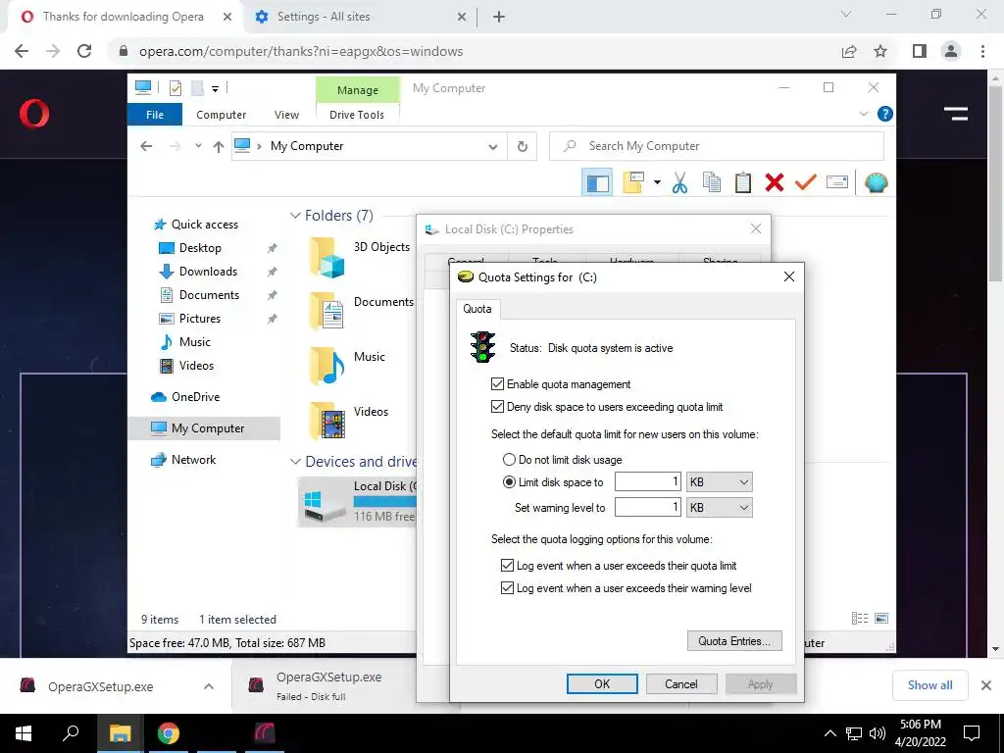This screenshot has width=1004, height=753.
Task: Click the Limit disk space value field
Action: [647, 482]
